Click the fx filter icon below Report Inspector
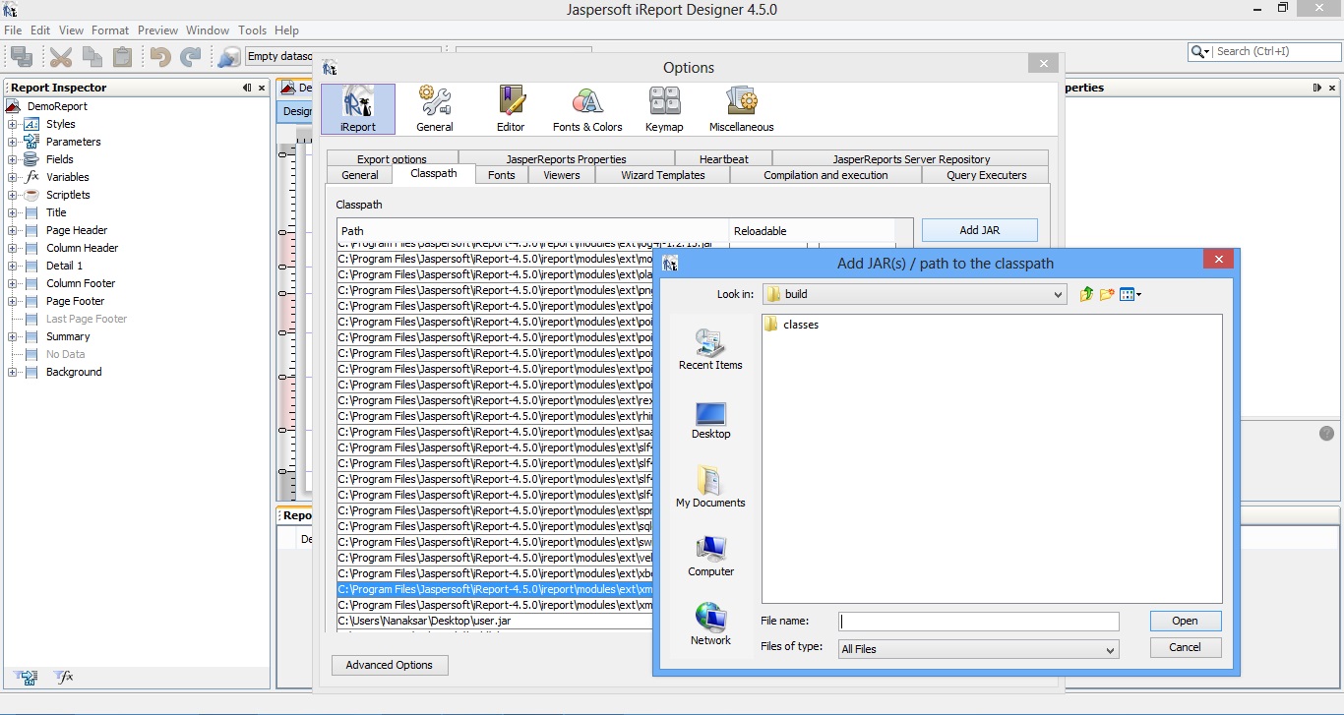The width and height of the screenshot is (1344, 715). [x=63, y=677]
